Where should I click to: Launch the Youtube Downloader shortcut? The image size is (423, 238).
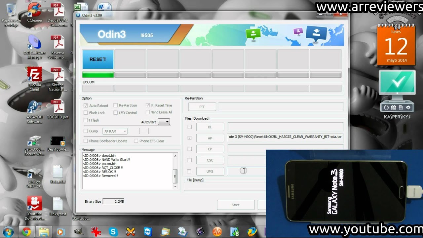point(35,209)
